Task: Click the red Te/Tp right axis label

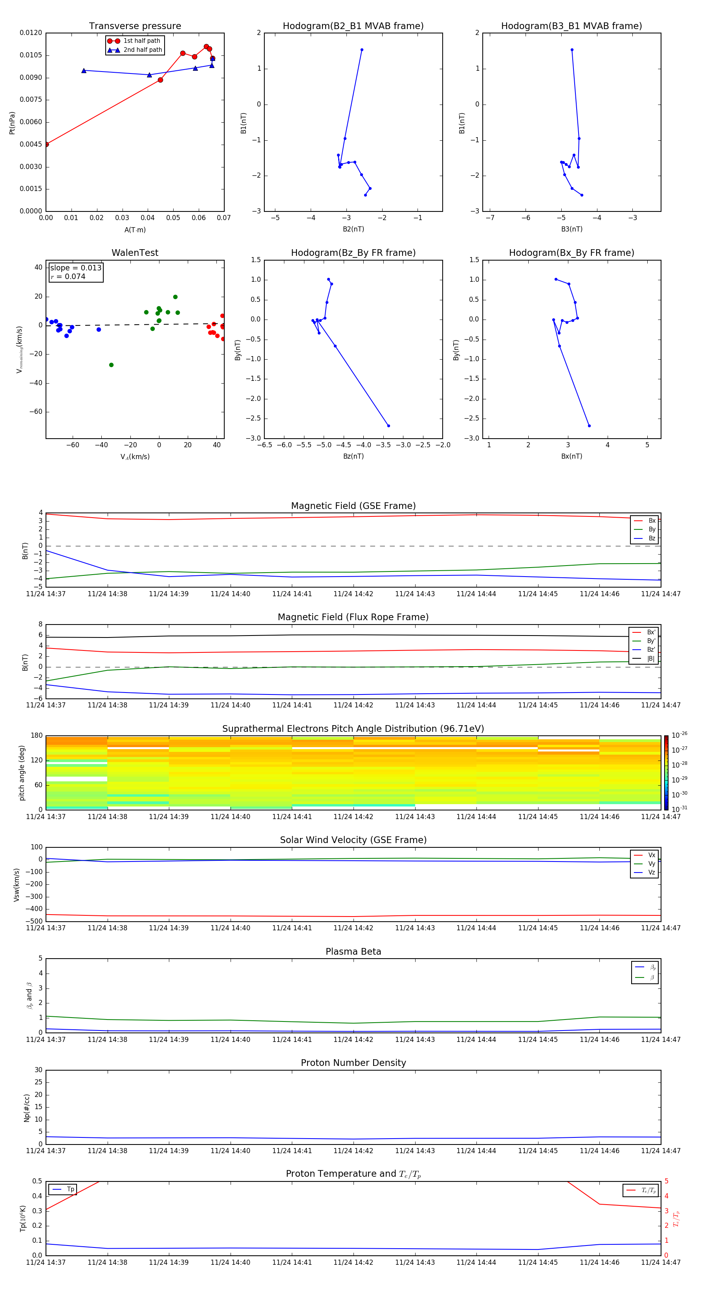Action: (x=676, y=1218)
